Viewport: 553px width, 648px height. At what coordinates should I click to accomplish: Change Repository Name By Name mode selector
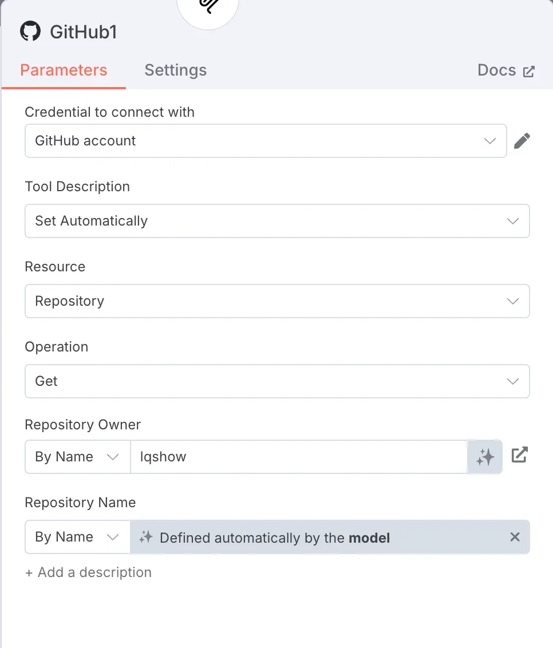[78, 537]
